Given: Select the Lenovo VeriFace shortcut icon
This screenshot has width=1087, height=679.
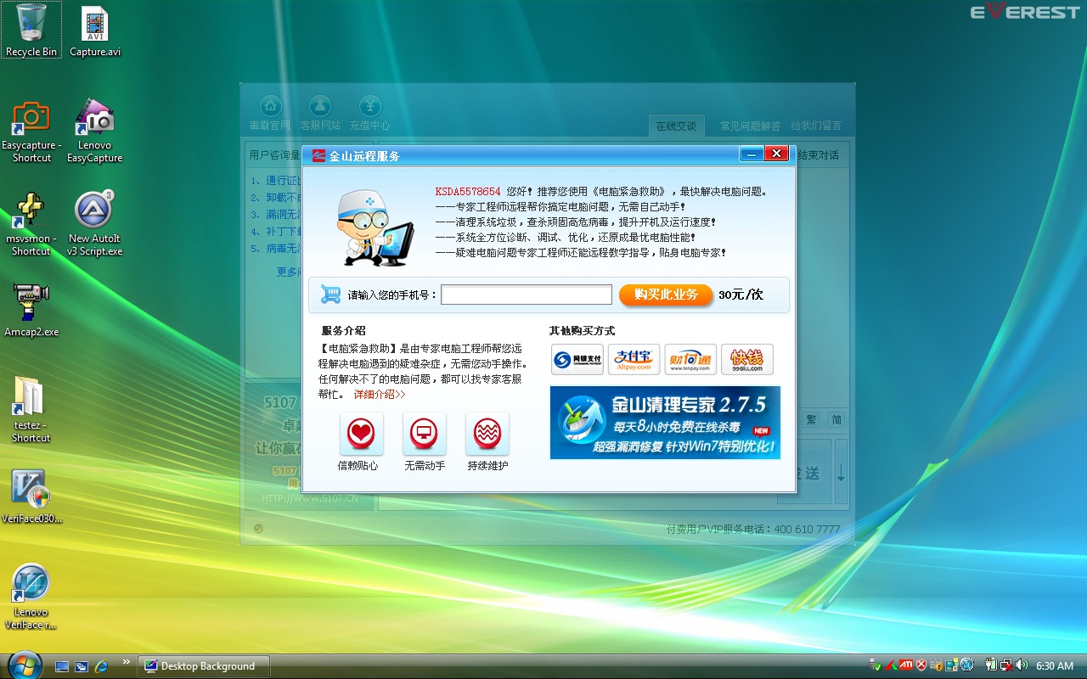Looking at the screenshot, I should [31, 597].
